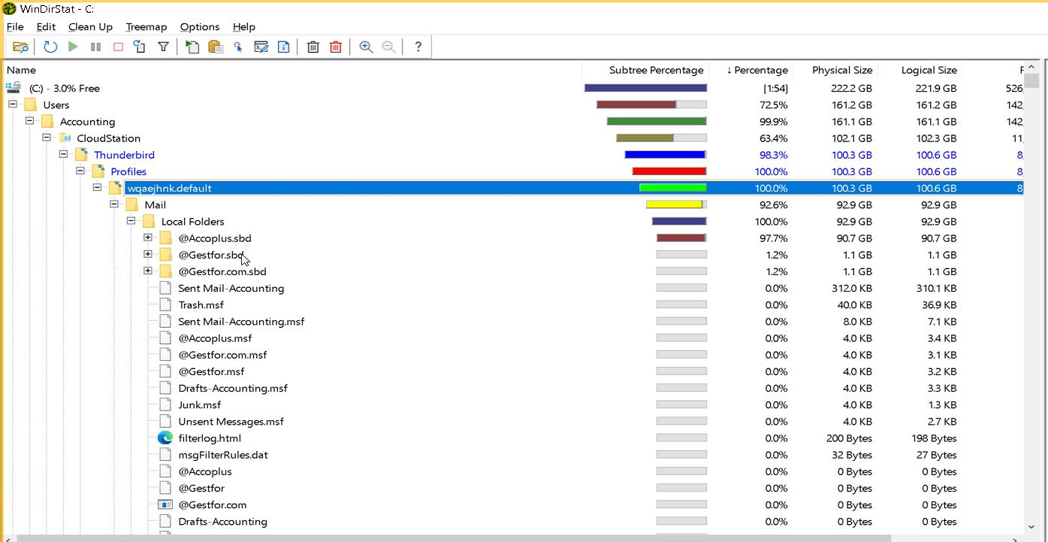Open the Clean Up menu
Image resolution: width=1048 pixels, height=542 pixels.
click(x=90, y=27)
